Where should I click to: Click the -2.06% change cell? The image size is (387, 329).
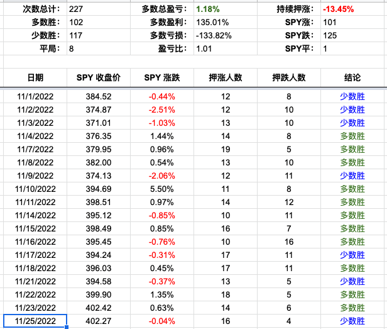162,176
